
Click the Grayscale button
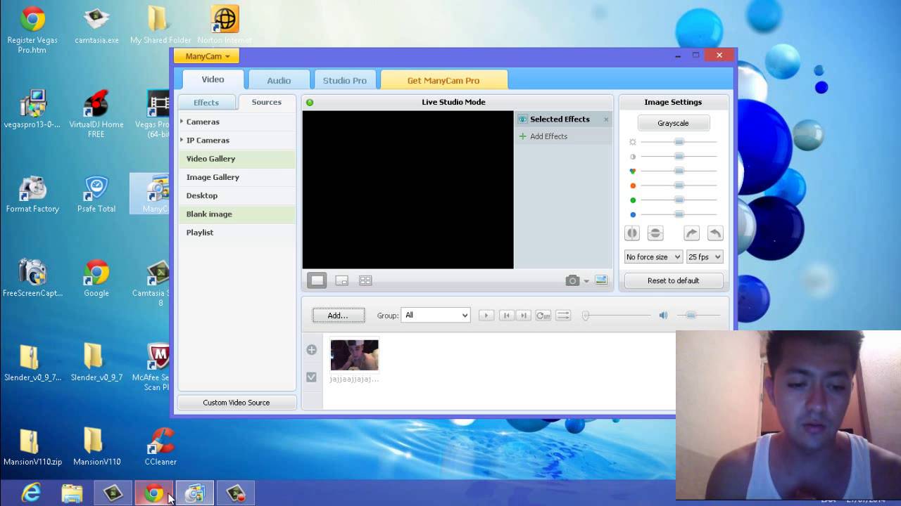tap(674, 123)
